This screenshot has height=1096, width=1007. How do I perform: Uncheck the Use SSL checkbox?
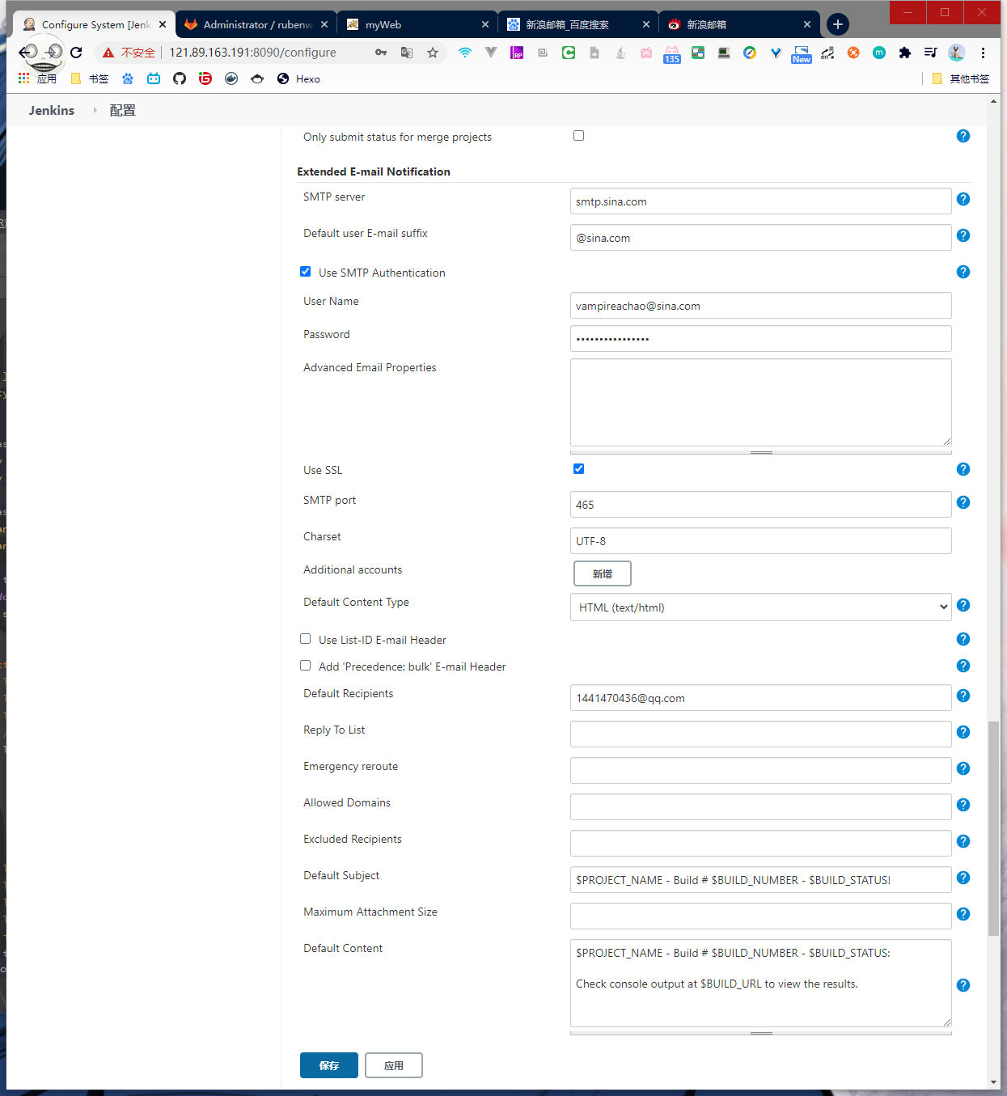(x=578, y=469)
